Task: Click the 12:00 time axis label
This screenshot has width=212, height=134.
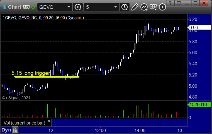Action: [x=100, y=130]
